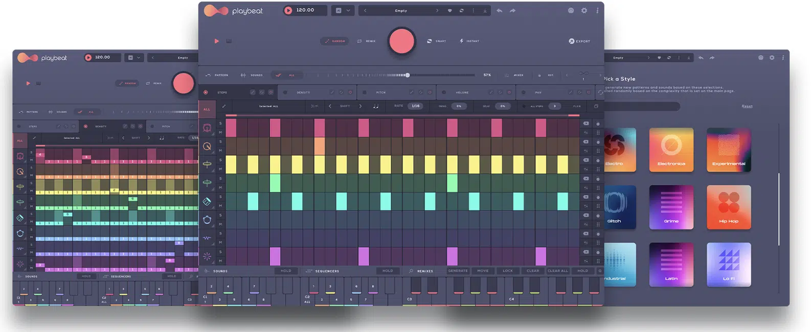Viewport: 812px width, 332px height.
Task: Click the Export button in the center window
Action: [x=579, y=41]
